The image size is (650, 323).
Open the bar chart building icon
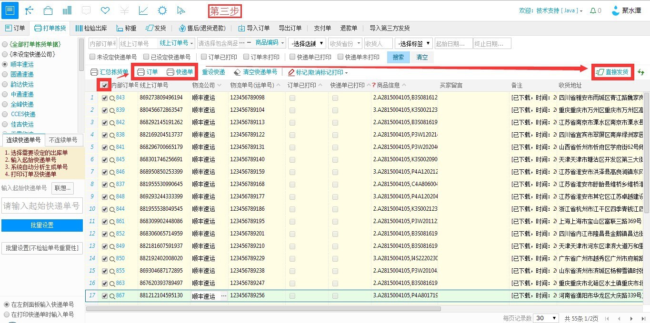(67, 10)
